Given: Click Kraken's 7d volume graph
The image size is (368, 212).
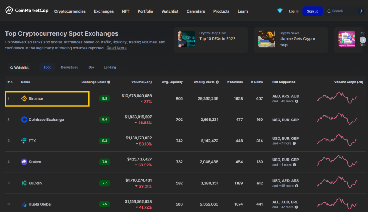Looking at the screenshot, I should pos(337,161).
